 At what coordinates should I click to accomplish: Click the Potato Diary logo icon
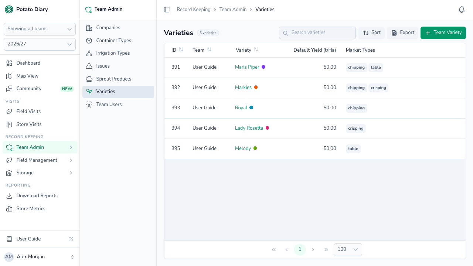point(9,9)
